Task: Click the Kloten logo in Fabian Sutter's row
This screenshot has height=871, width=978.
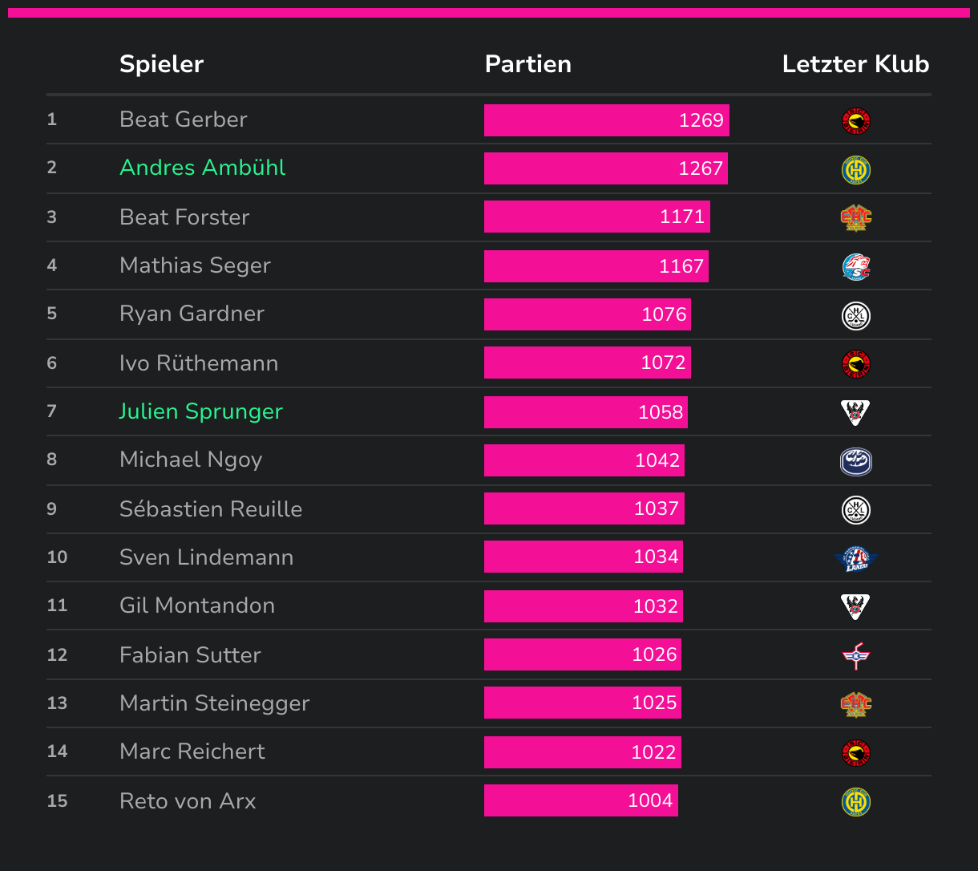Action: pos(856,655)
